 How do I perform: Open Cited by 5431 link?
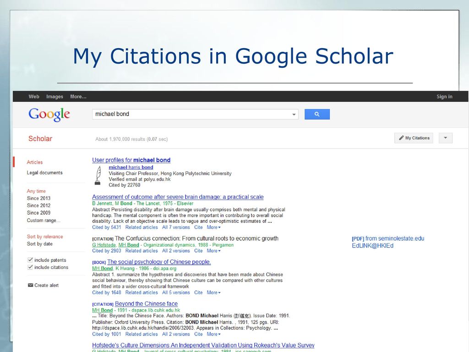pyautogui.click(x=106, y=227)
